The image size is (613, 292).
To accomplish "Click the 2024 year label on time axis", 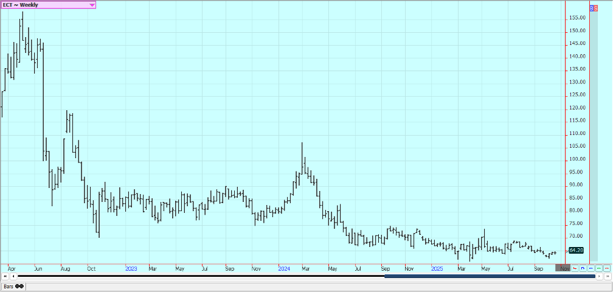I will click(284, 268).
